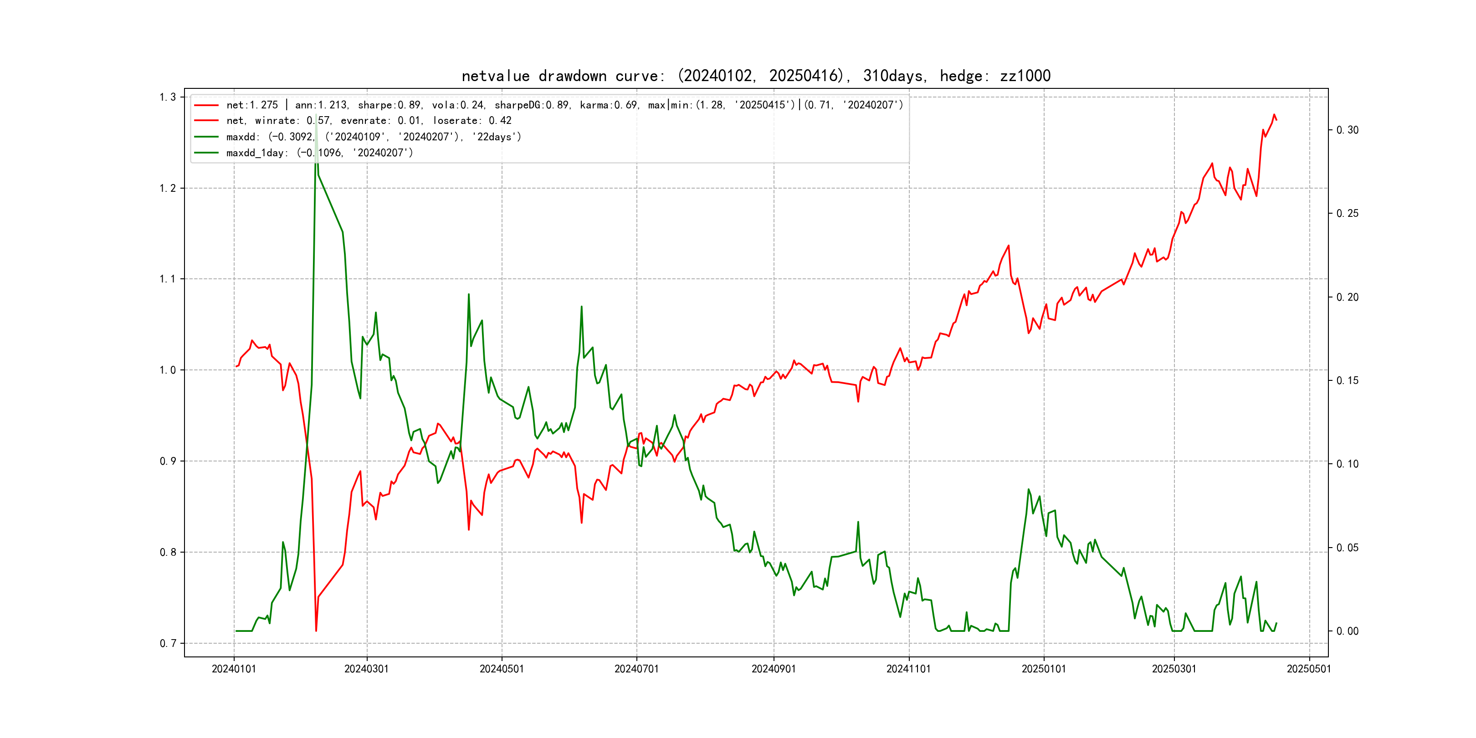Click the 1.0 left y-axis label
The width and height of the screenshot is (1476, 738).
click(167, 370)
